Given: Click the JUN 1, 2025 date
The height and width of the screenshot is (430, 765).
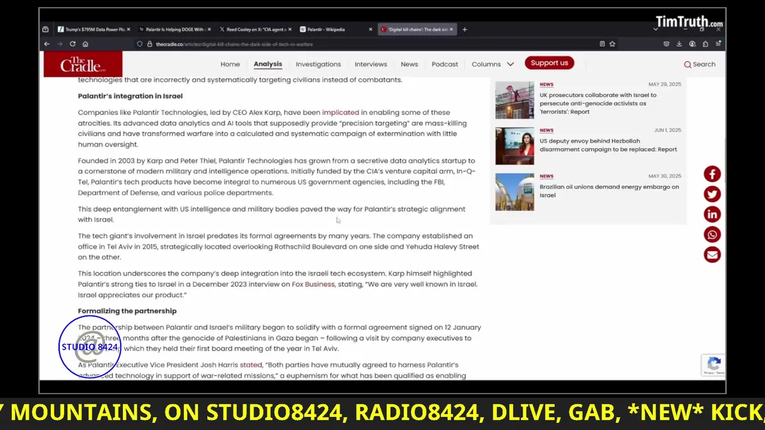Looking at the screenshot, I should click(x=666, y=130).
